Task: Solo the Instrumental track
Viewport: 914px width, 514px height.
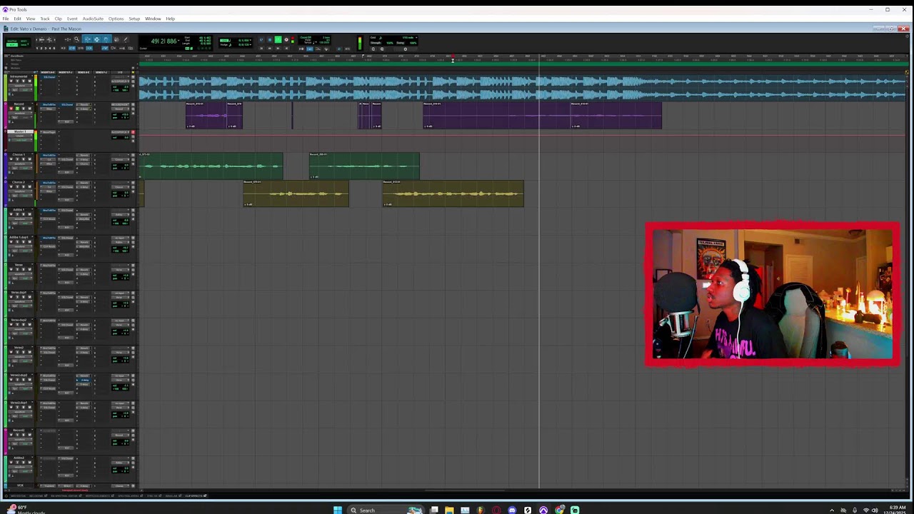Action: click(x=24, y=81)
